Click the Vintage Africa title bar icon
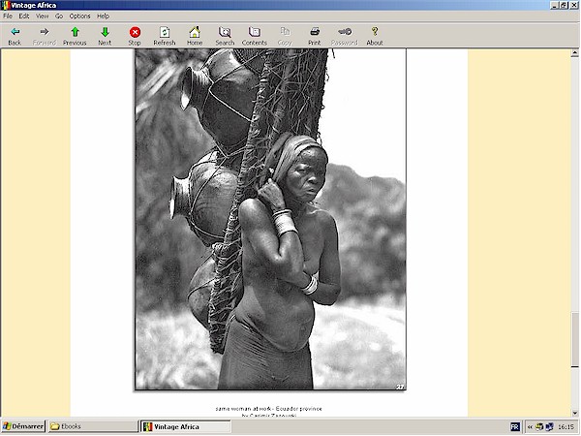This screenshot has width=581, height=436. 5,5
